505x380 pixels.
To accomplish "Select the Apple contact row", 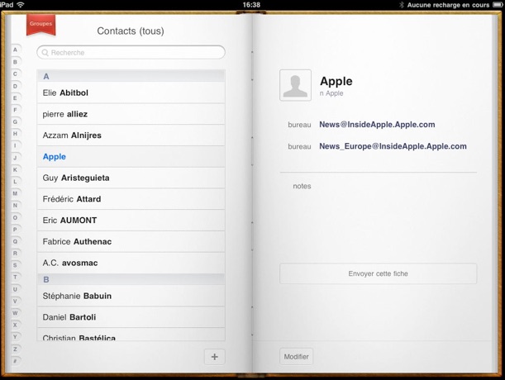I will pos(131,156).
